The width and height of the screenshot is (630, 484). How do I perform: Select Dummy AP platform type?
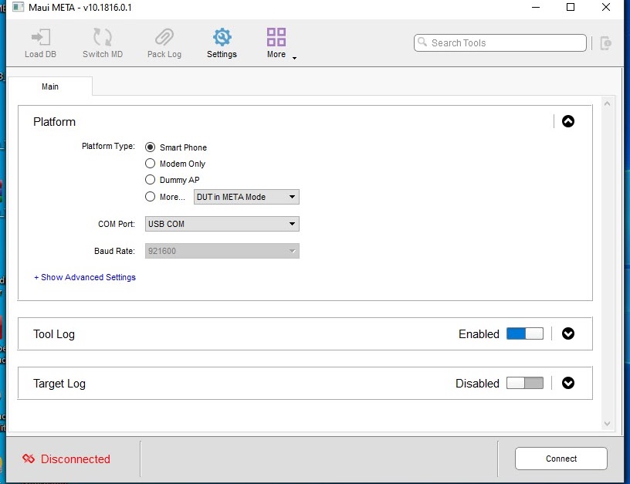tap(150, 180)
